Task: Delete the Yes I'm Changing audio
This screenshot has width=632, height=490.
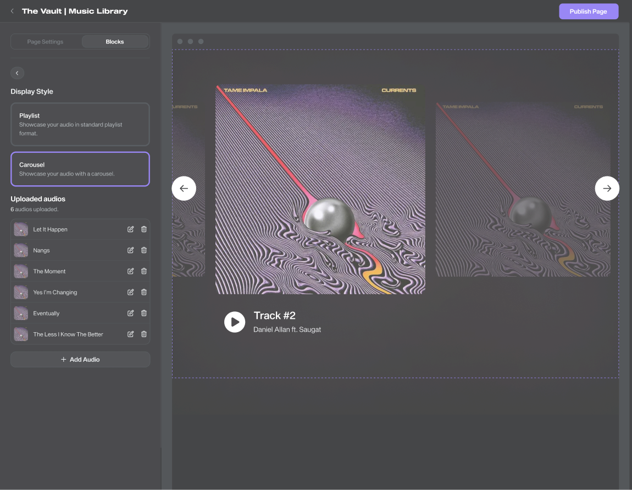Action: coord(144,292)
